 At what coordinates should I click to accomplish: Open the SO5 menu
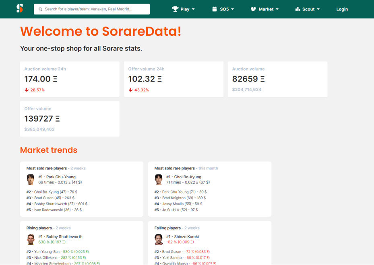coord(223,9)
